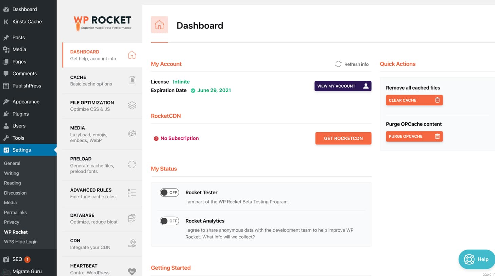The height and width of the screenshot is (276, 495).
Task: Click the Media images icon in WP Rocket
Action: click(132, 134)
